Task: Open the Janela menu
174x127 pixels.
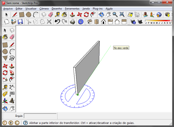Action: coord(86,9)
